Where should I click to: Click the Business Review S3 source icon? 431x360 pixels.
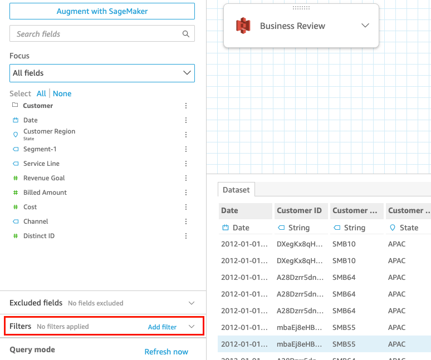(x=243, y=26)
